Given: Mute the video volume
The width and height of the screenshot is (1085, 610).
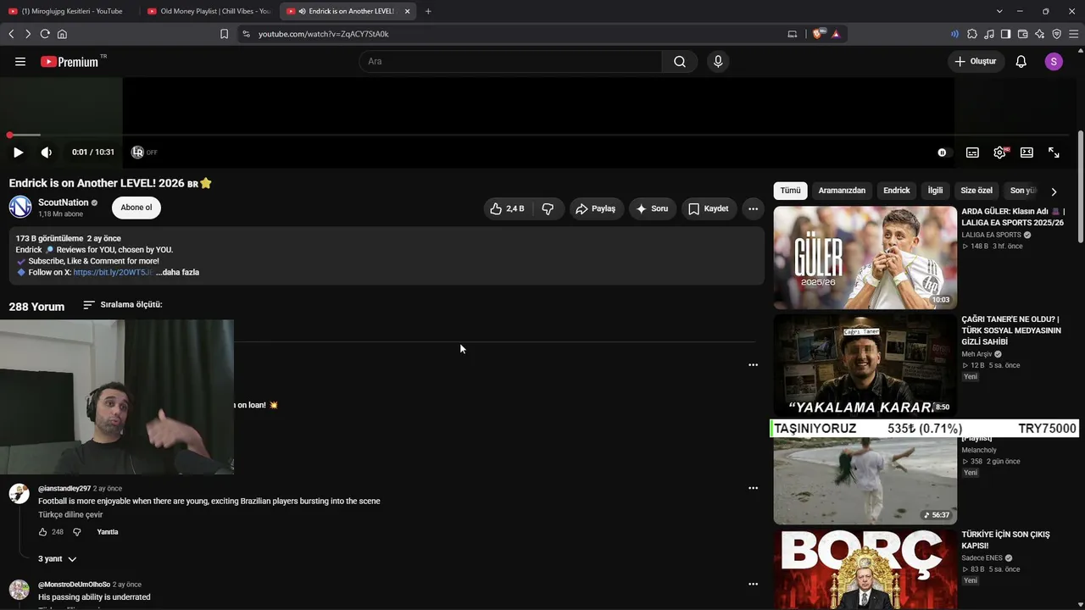Looking at the screenshot, I should pos(47,152).
